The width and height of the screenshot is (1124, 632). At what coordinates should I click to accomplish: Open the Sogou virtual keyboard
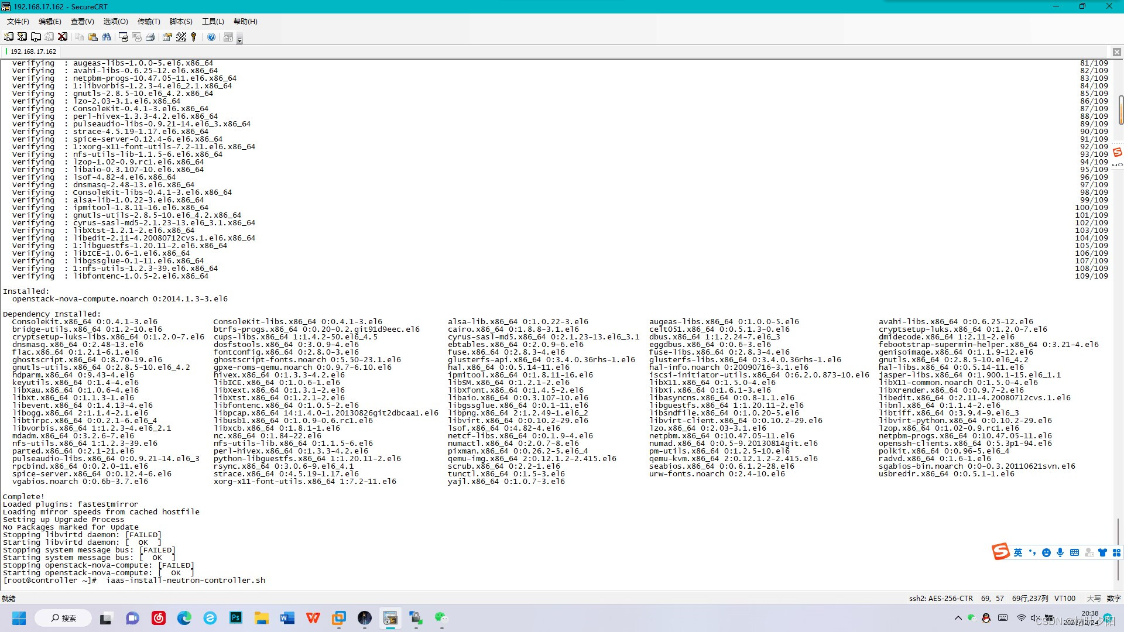(x=1075, y=552)
